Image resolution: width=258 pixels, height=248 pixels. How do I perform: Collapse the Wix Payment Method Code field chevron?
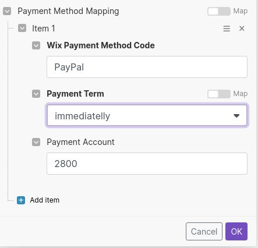tap(36, 45)
